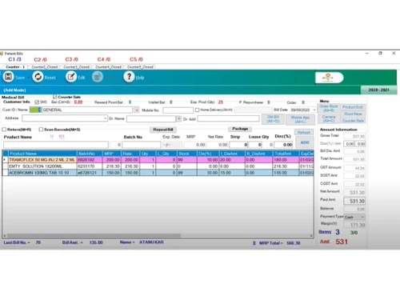Screen dimensions: 400x300
Task: Click the customer name field showing GENERAL
Action: pyautogui.click(x=87, y=110)
